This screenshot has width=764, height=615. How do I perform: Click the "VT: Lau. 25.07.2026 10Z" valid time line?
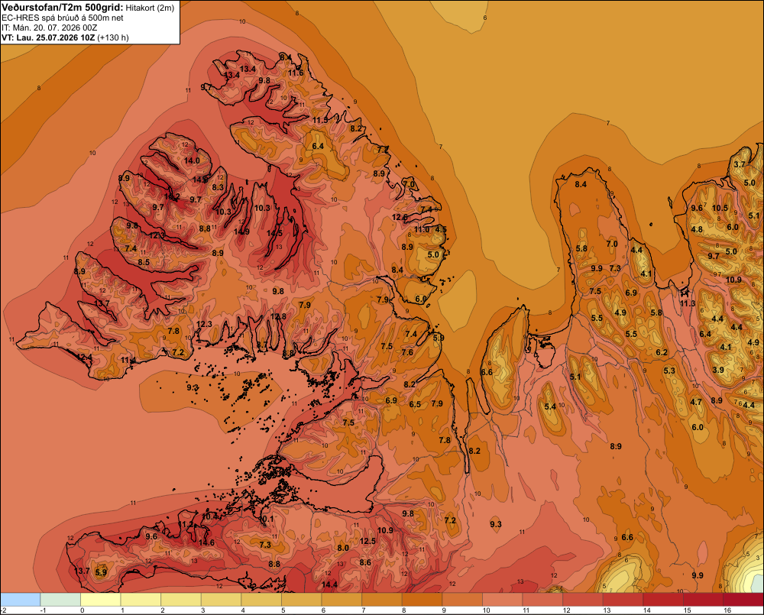pyautogui.click(x=49, y=37)
